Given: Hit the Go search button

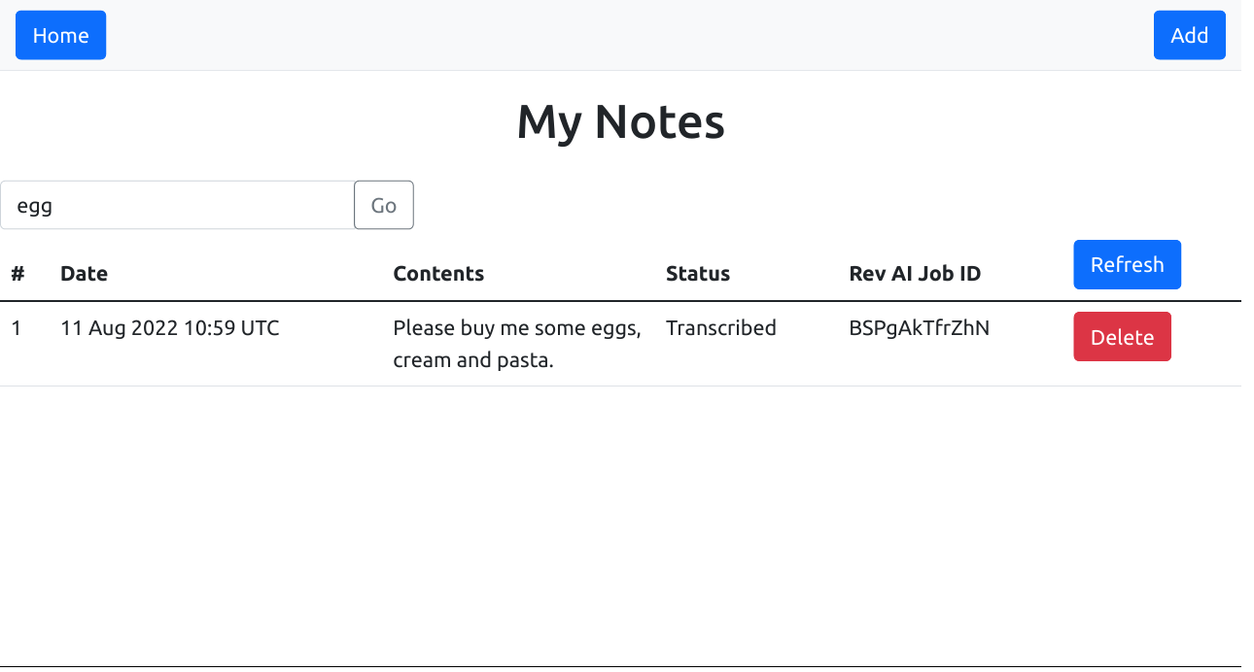Looking at the screenshot, I should [x=384, y=205].
